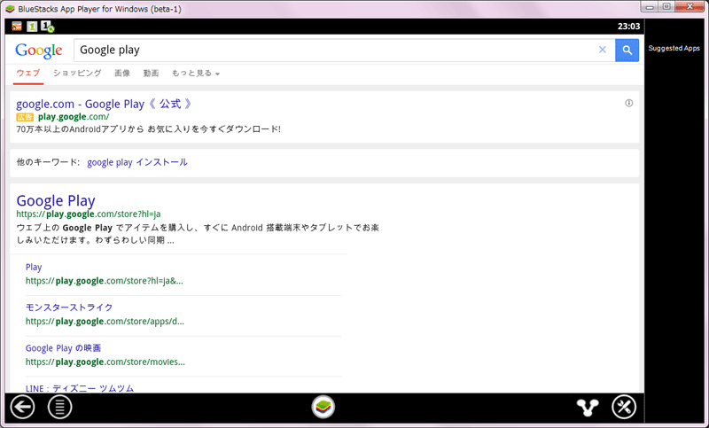Click the Google logo
Screen dimensions: 709x428
coord(38,51)
